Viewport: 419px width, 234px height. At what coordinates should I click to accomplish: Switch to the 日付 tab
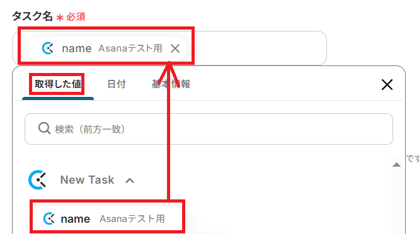117,84
